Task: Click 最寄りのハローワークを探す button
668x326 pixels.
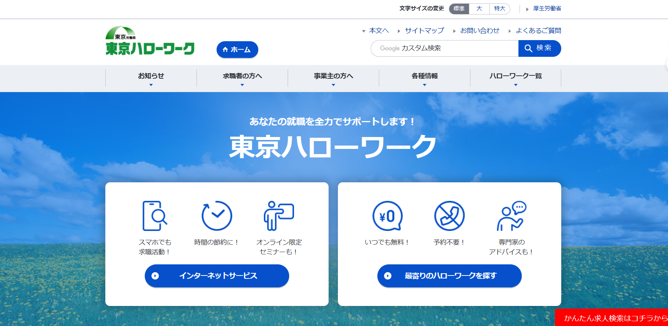Action: [x=450, y=276]
